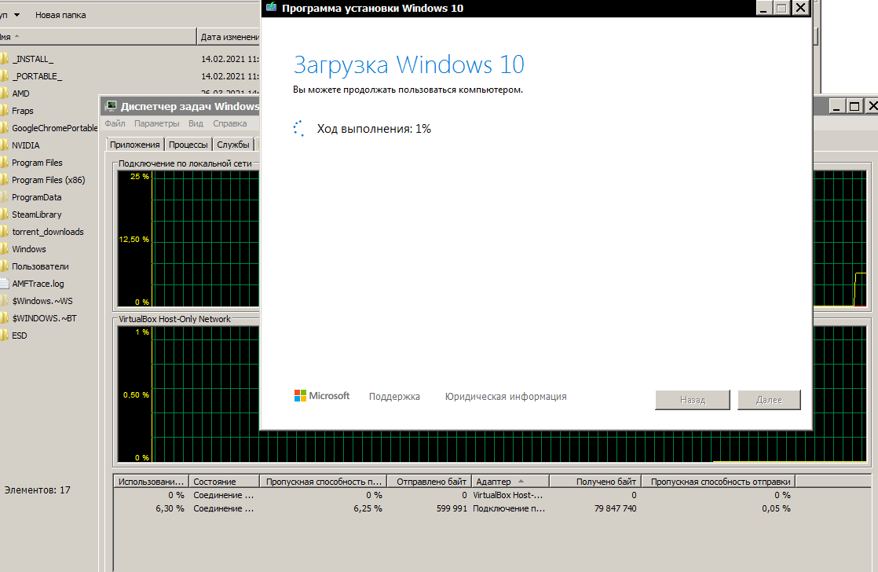
Task: Select the AMD folder icon
Action: click(x=4, y=93)
